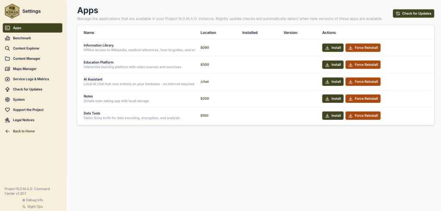Force Reinstall the AI Assistant
The width and height of the screenshot is (441, 211).
coord(363,81)
